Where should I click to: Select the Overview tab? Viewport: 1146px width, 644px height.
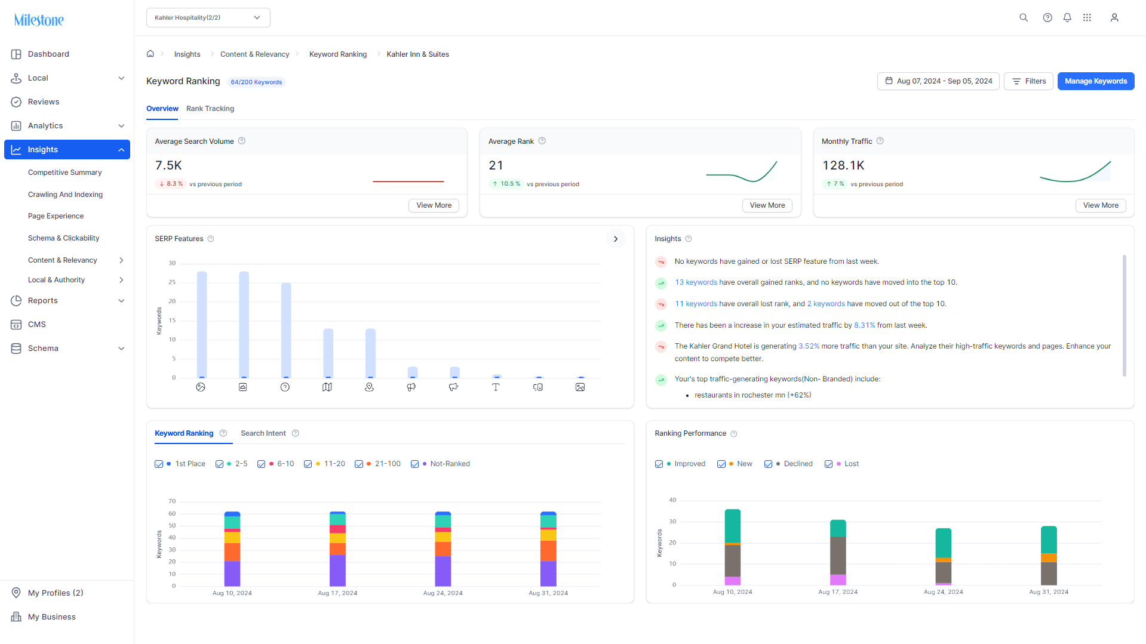[162, 109]
